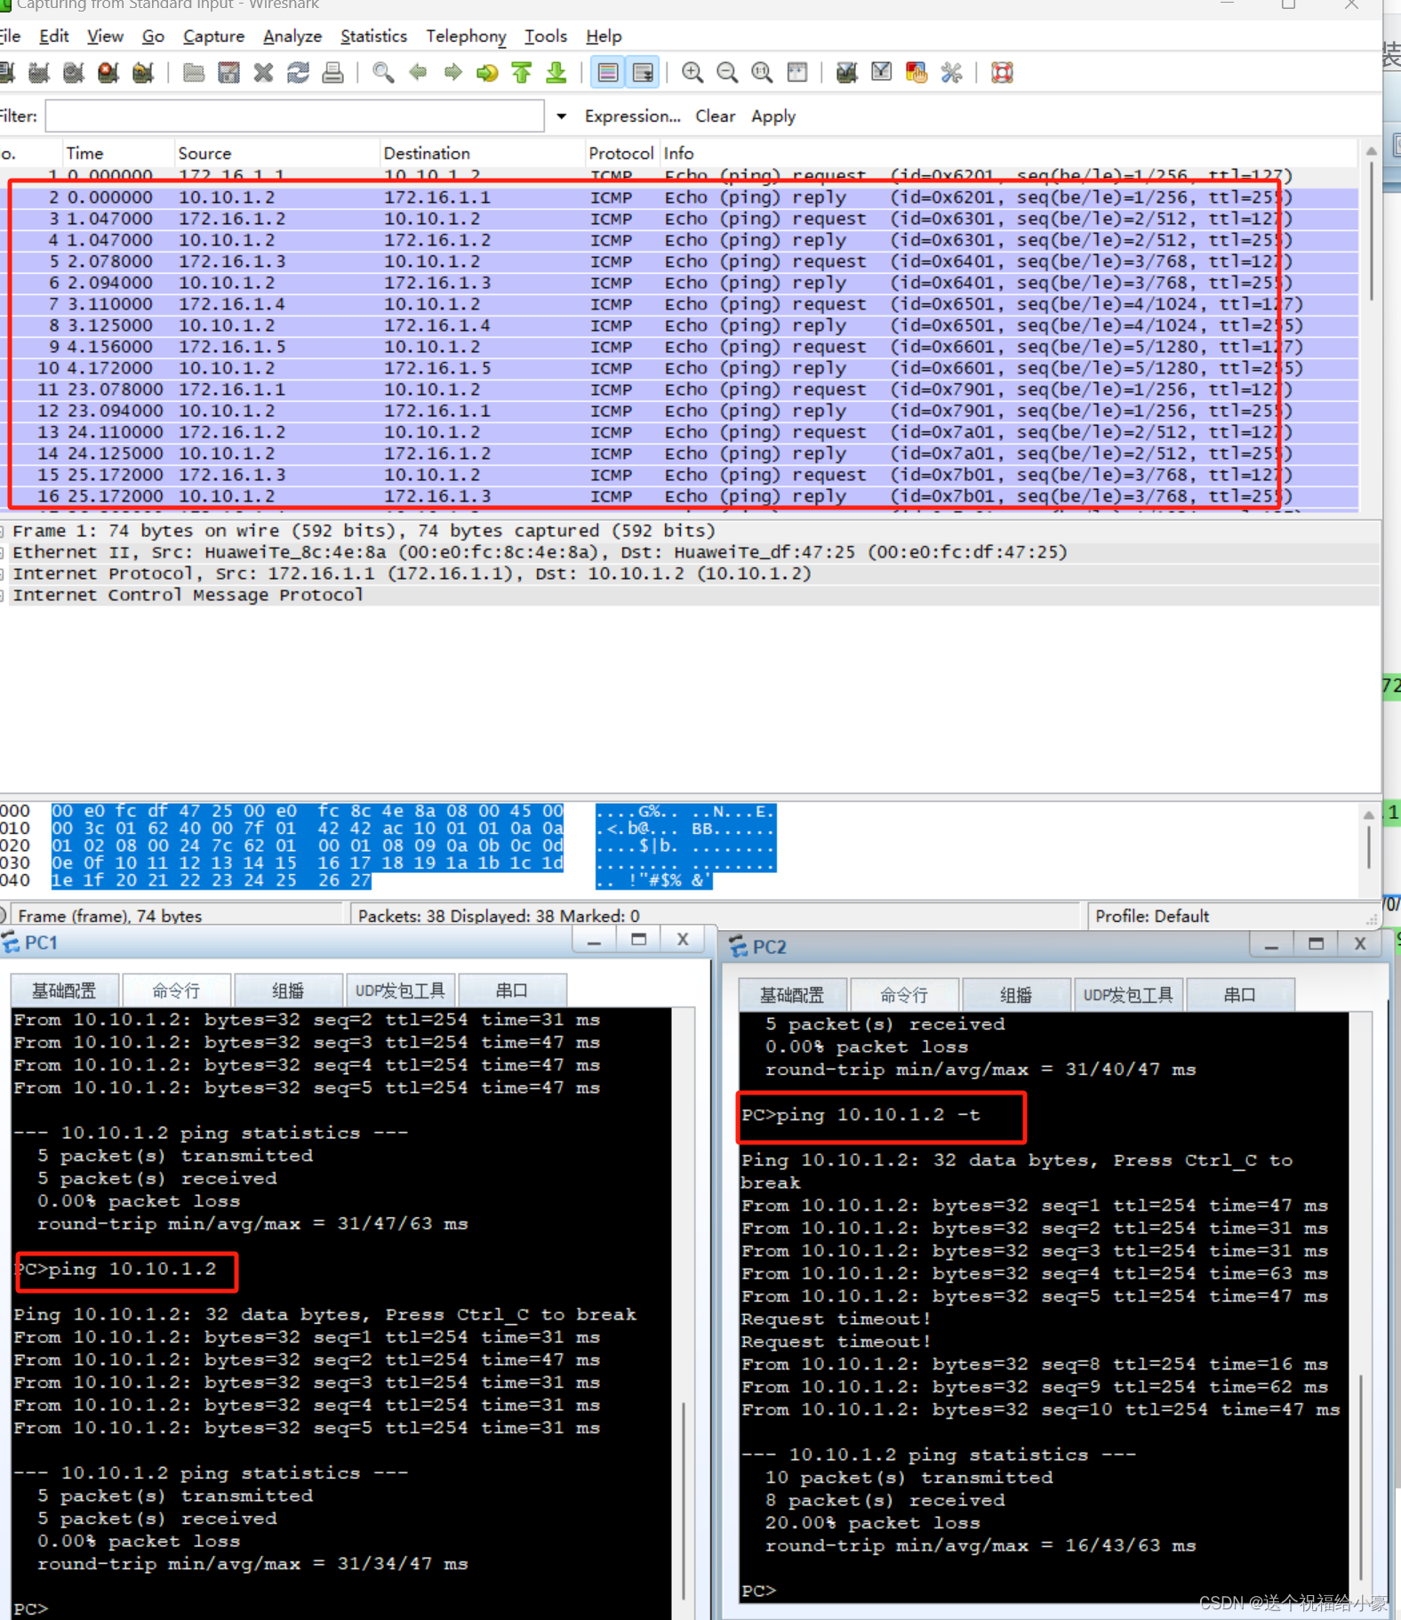Viewport: 1401px width, 1620px height.
Task: Clear the display filter
Action: pos(715,116)
